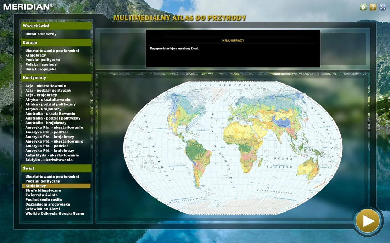
Task: Select Ameryka Płd. - ukształtowanie
Action: point(54,141)
